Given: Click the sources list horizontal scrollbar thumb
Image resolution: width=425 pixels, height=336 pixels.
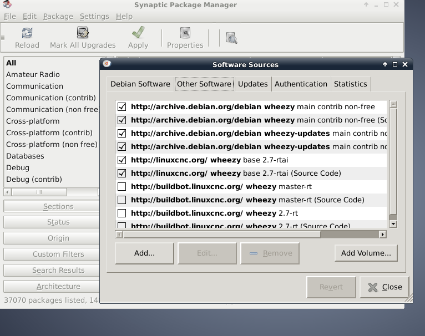Looking at the screenshot, I should (222, 235).
